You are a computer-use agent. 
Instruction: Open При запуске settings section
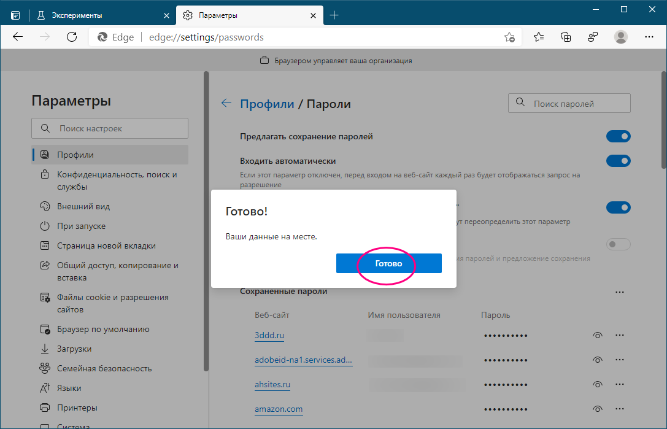110,226
